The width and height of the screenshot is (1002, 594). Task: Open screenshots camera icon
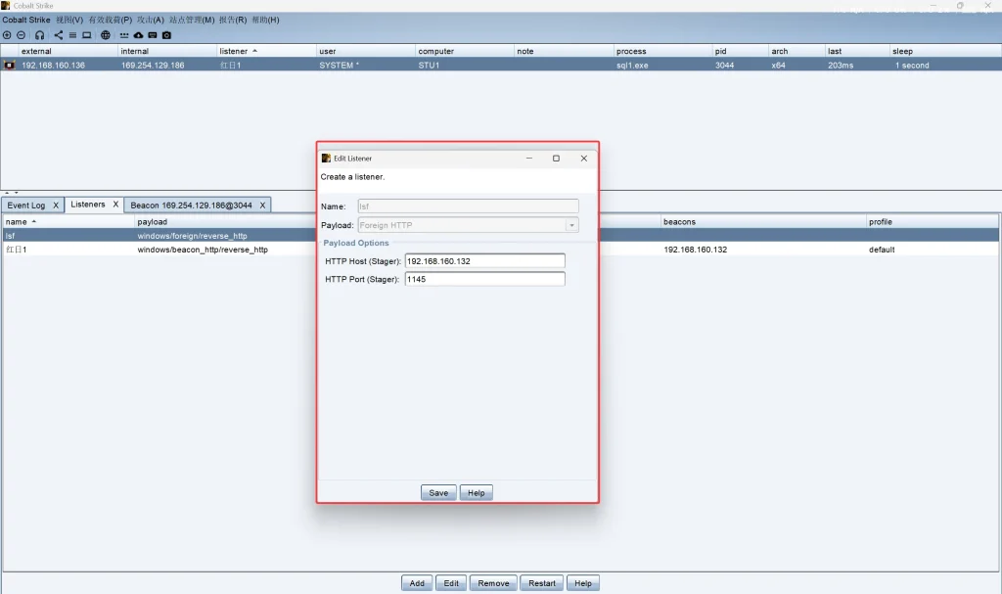166,35
